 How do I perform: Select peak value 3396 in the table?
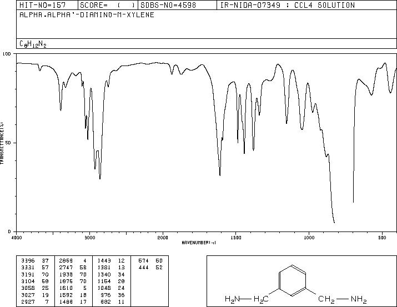[28, 261]
